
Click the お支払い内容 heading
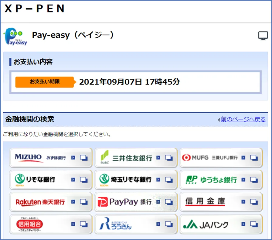tap(33, 62)
